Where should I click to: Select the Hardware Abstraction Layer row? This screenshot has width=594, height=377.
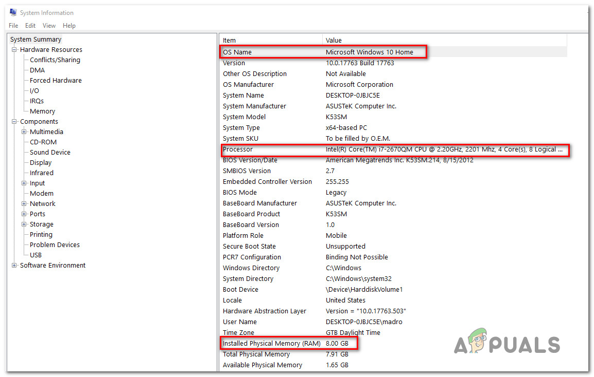point(393,311)
